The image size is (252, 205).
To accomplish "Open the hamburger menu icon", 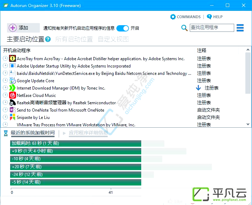I will 240,28.
